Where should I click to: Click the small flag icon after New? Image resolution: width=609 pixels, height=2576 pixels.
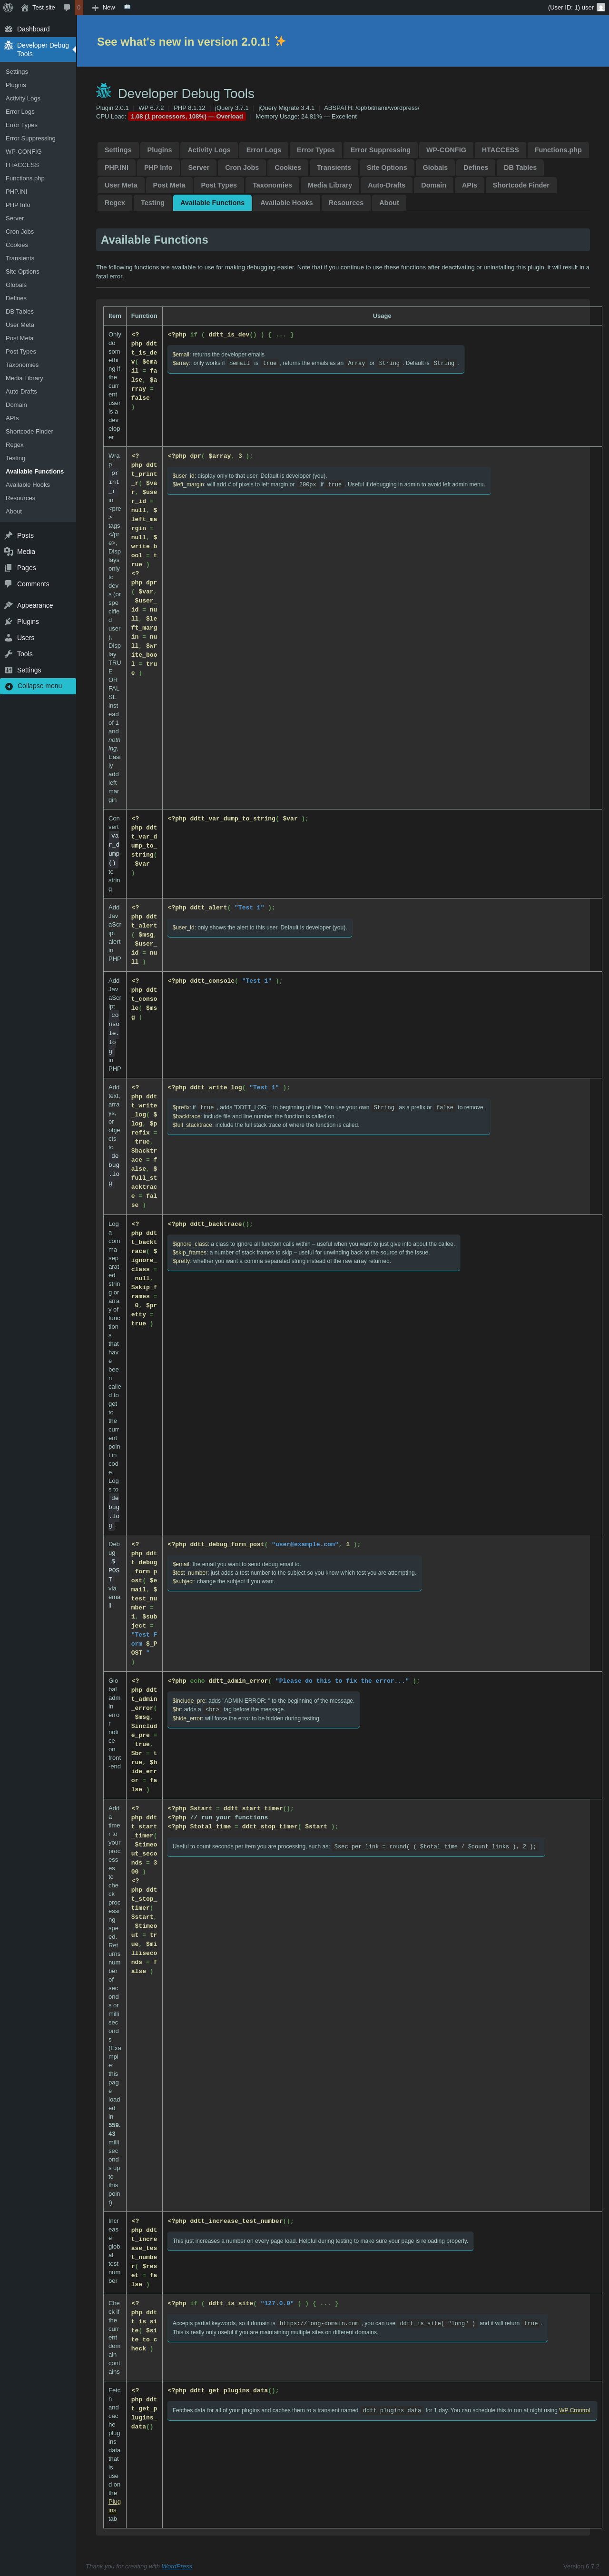(x=127, y=7)
